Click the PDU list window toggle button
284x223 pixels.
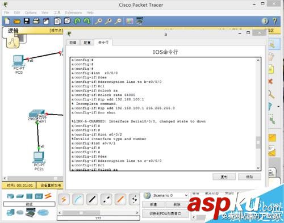(165, 213)
